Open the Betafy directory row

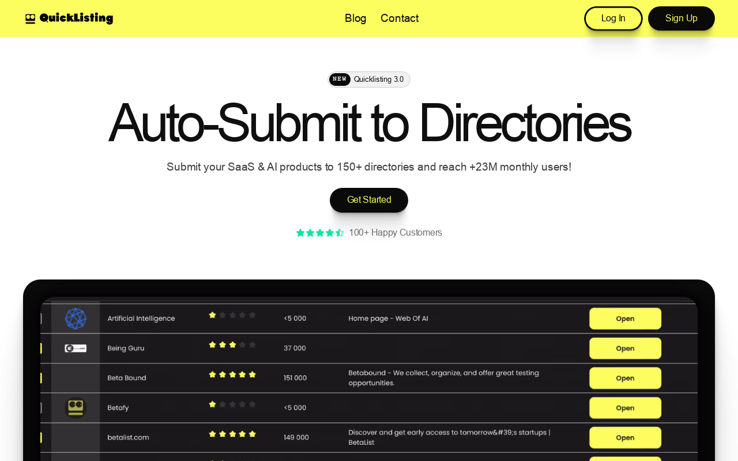pos(625,407)
